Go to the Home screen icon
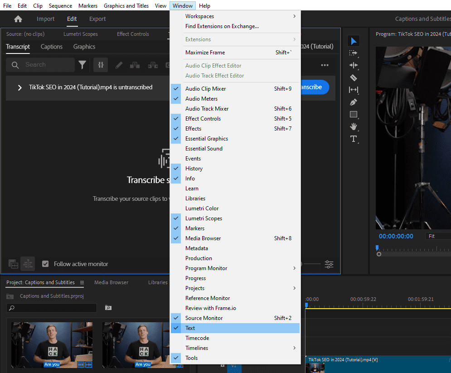 (x=18, y=19)
